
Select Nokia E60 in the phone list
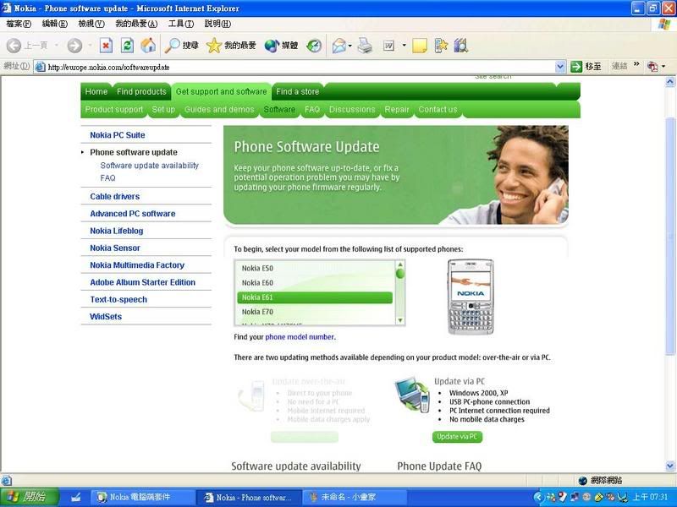pyautogui.click(x=315, y=283)
